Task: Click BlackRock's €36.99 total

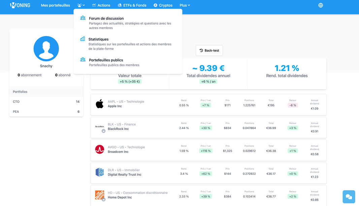Action: [271, 128]
